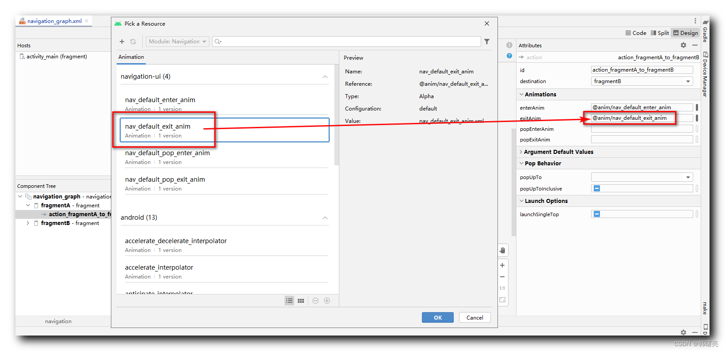The width and height of the screenshot is (725, 351).
Task: Select action_fragmentA_to_fragmentB tree item
Action: pos(64,214)
